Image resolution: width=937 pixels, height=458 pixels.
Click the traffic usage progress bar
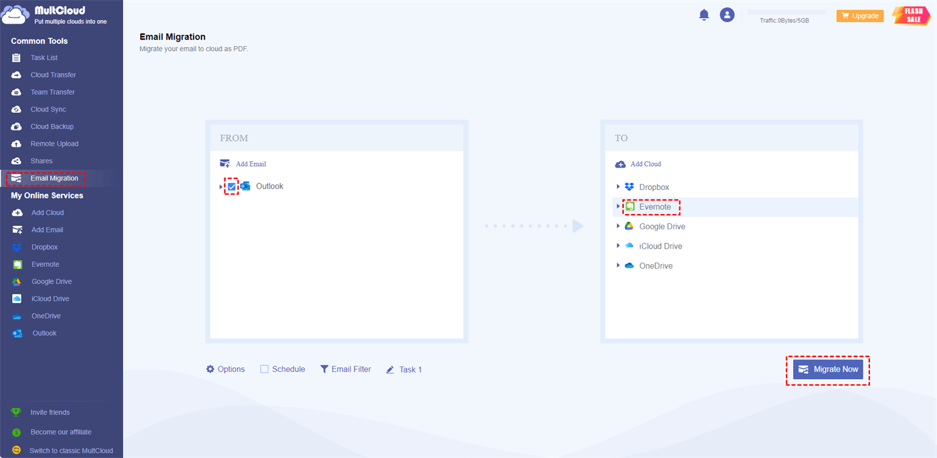[x=786, y=12]
